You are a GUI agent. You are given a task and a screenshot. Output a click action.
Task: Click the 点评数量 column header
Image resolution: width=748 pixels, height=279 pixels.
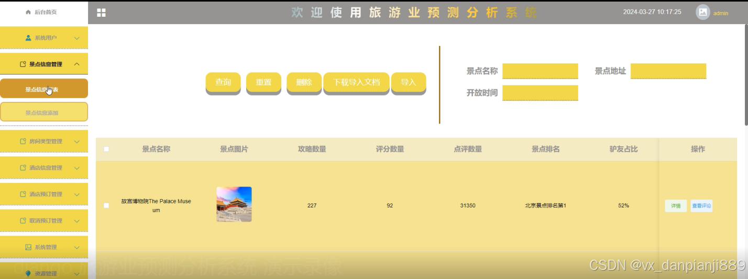pyautogui.click(x=468, y=149)
